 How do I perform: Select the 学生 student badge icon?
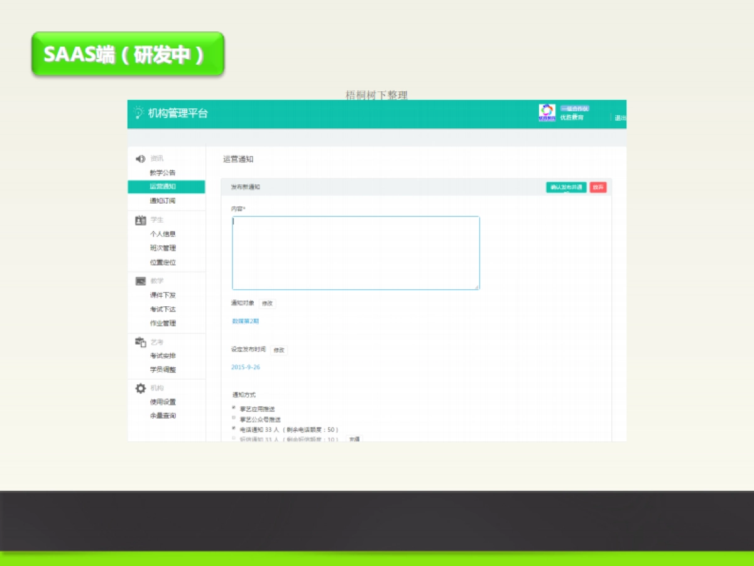pos(139,220)
